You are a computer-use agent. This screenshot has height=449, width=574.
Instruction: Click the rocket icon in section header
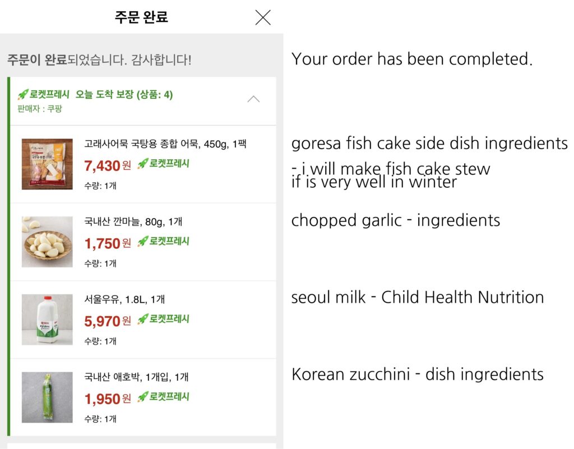click(23, 94)
